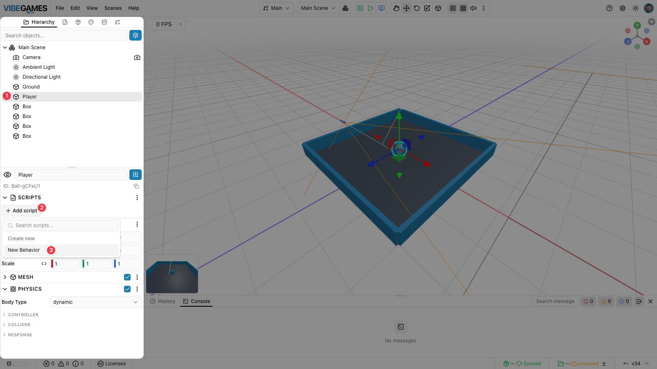The width and height of the screenshot is (657, 369).
Task: Collapse the PHYSICS section
Action: point(5,289)
